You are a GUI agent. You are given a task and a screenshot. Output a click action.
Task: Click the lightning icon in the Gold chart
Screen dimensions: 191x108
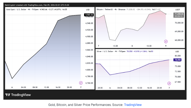81,83
